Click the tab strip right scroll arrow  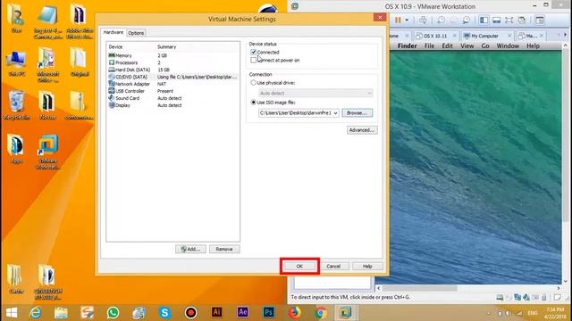click(x=565, y=35)
